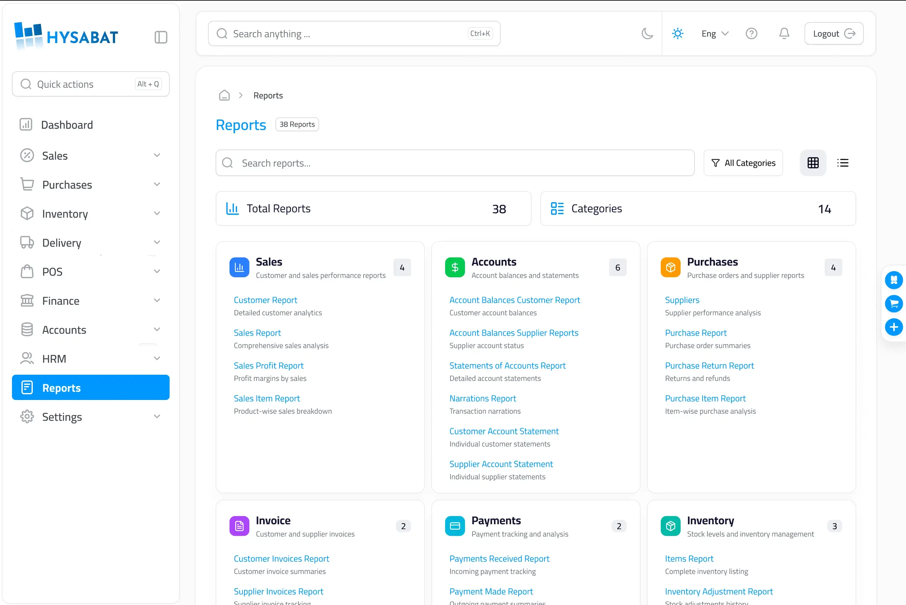
Task: Open the All Categories filter
Action: pyautogui.click(x=743, y=163)
